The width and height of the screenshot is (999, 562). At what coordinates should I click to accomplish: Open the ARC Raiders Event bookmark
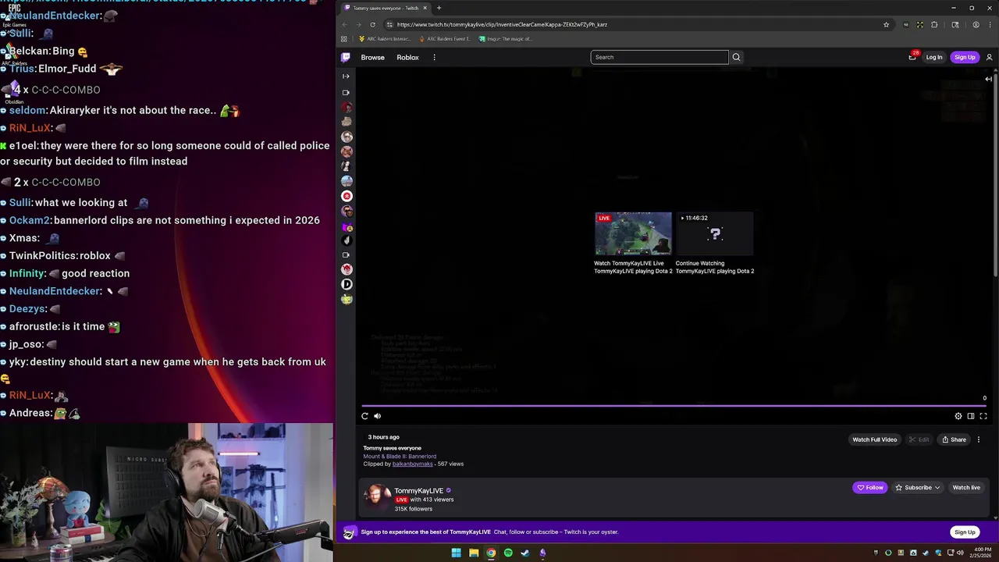(x=445, y=39)
